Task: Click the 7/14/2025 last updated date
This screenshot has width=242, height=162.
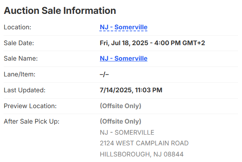Action: click(114, 90)
